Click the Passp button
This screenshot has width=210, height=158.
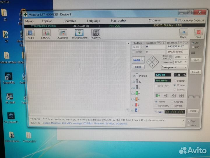coord(193,111)
